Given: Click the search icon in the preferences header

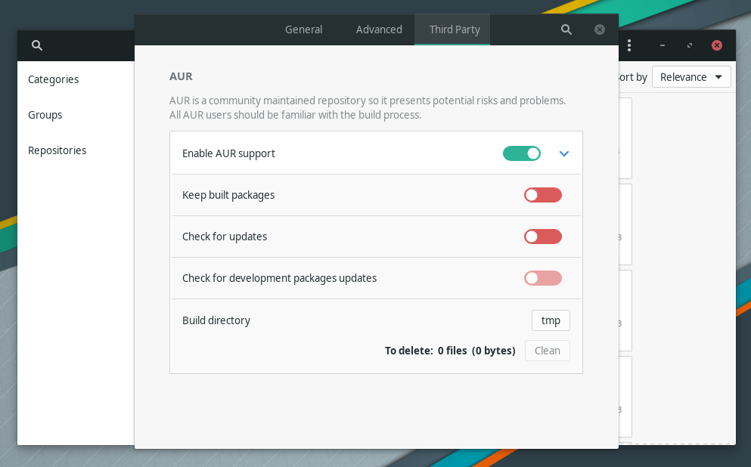Looking at the screenshot, I should (x=566, y=29).
